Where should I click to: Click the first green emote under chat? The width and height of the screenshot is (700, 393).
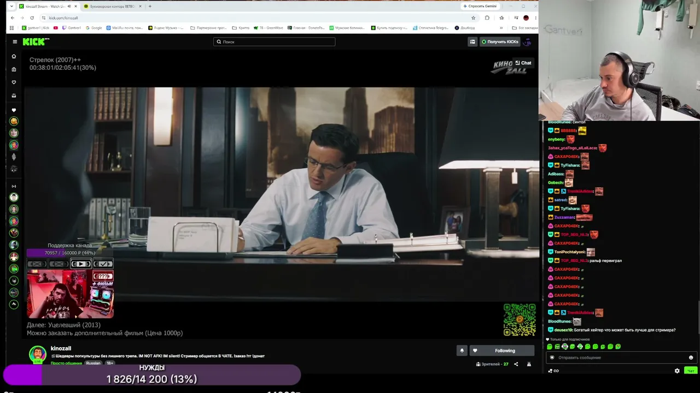[x=550, y=347]
